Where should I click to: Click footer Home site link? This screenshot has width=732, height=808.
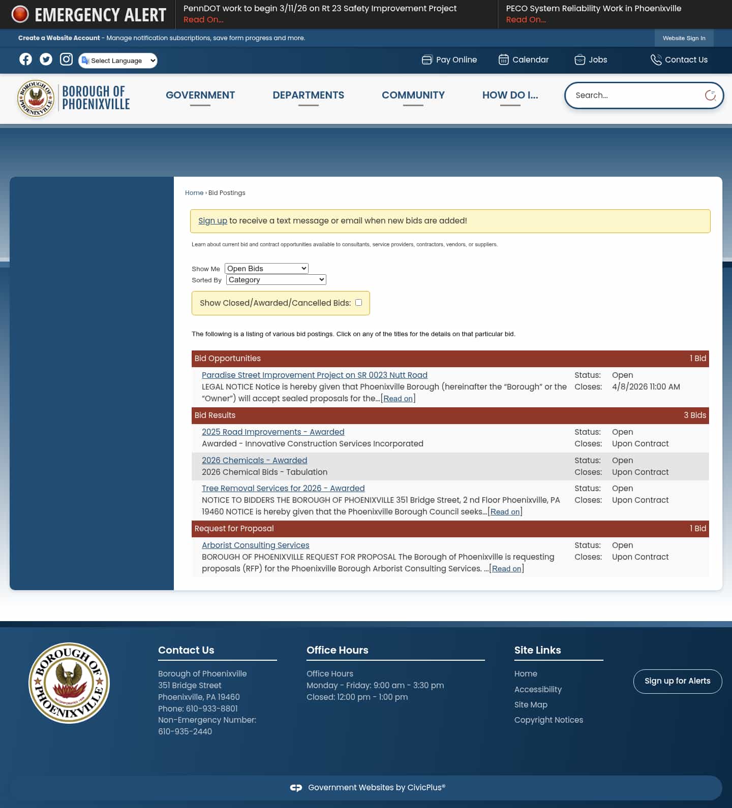(x=526, y=673)
